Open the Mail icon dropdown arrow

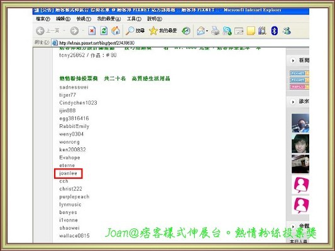click(x=207, y=31)
